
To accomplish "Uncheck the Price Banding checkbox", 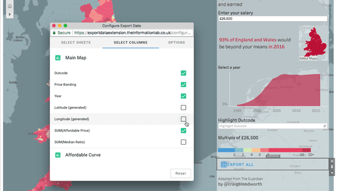I will [x=183, y=85].
